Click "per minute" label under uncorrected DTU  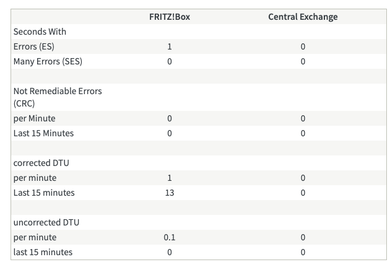pos(35,237)
